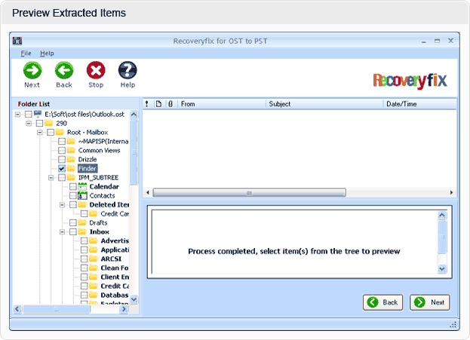Uncheck the Finder folder checkbox
Screen dimensions: 470x340
pyautogui.click(x=62, y=168)
